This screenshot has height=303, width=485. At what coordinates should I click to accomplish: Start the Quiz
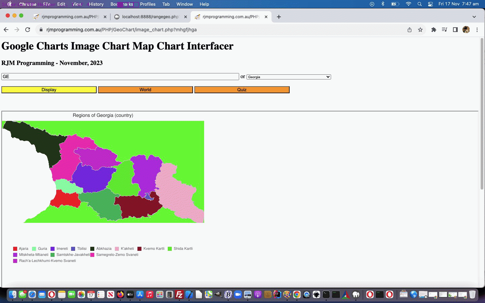coord(242,90)
